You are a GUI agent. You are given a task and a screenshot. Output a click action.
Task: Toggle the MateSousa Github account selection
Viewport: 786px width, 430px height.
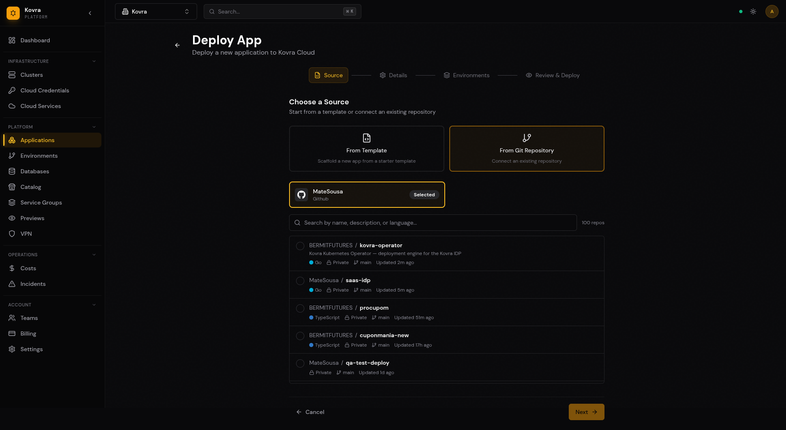point(367,195)
